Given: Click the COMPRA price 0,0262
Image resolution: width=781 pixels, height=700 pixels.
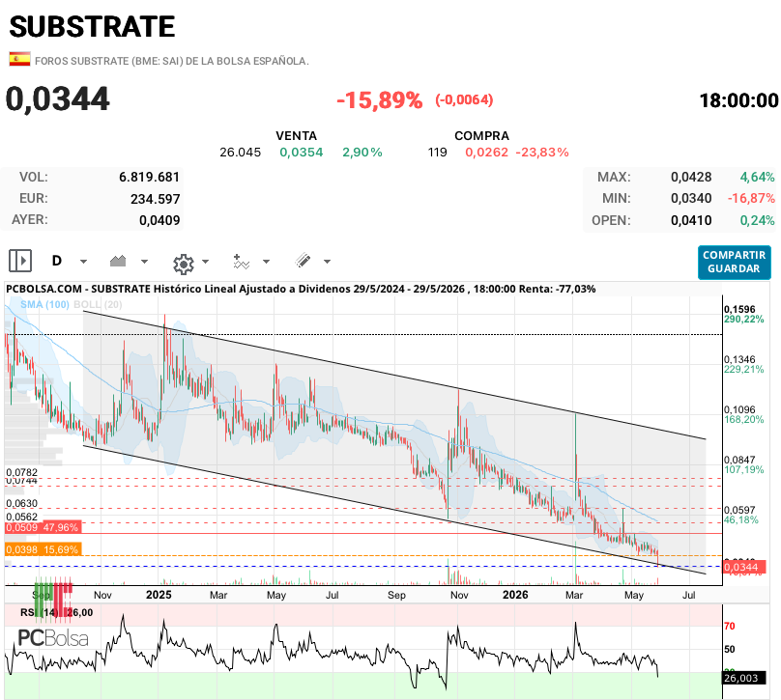Looking at the screenshot, I should (x=486, y=153).
